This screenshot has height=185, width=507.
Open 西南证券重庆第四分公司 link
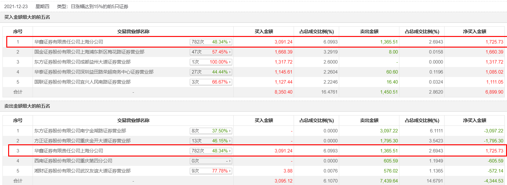[x=73, y=161]
